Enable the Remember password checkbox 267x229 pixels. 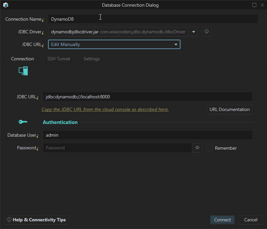tap(210, 148)
